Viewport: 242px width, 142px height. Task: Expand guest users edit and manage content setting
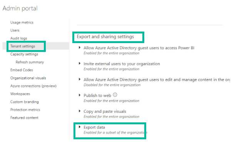(80, 79)
